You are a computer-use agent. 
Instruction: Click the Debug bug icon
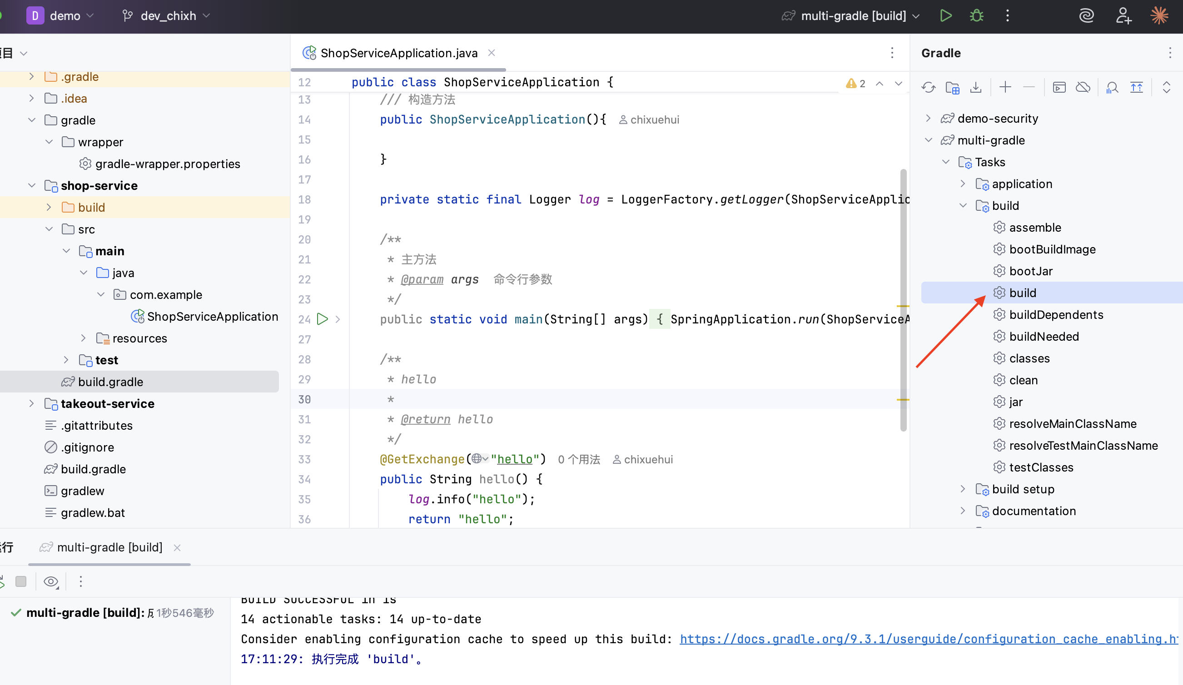[x=976, y=16]
